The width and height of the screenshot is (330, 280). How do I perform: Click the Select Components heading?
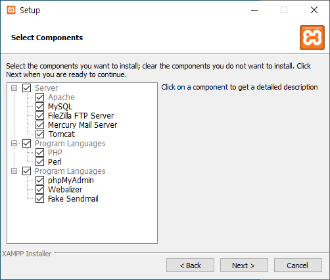pyautogui.click(x=47, y=38)
